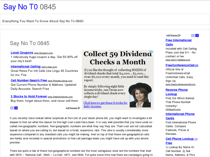Click the previous arrow in the sidebar ad block
Image resolution: width=210 pixels, height=157 pixels.
click(193, 35)
